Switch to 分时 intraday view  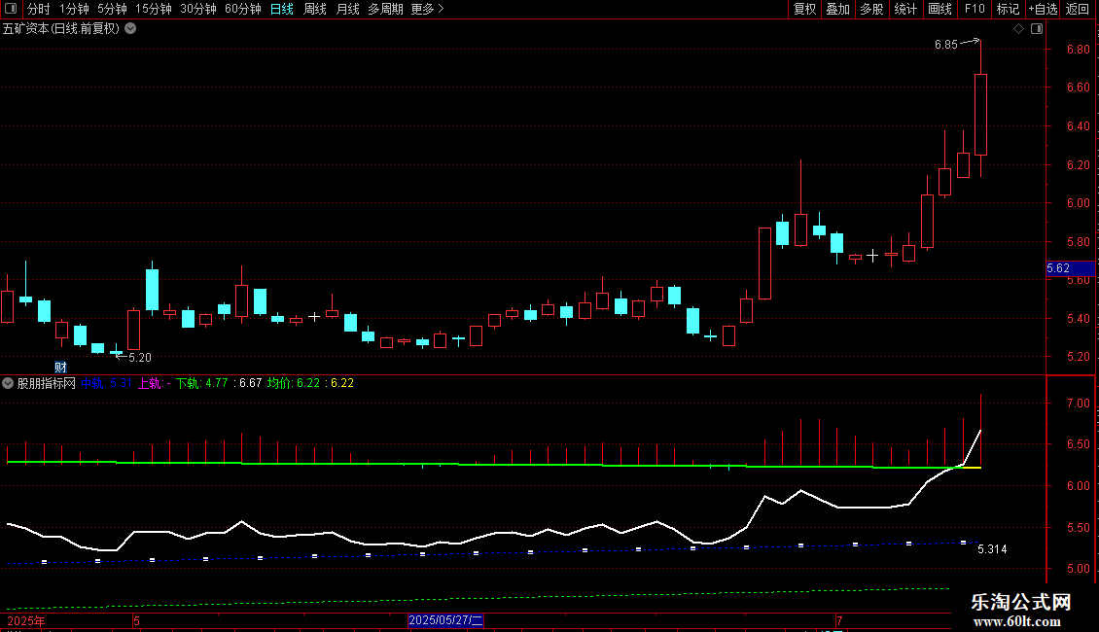pyautogui.click(x=39, y=9)
